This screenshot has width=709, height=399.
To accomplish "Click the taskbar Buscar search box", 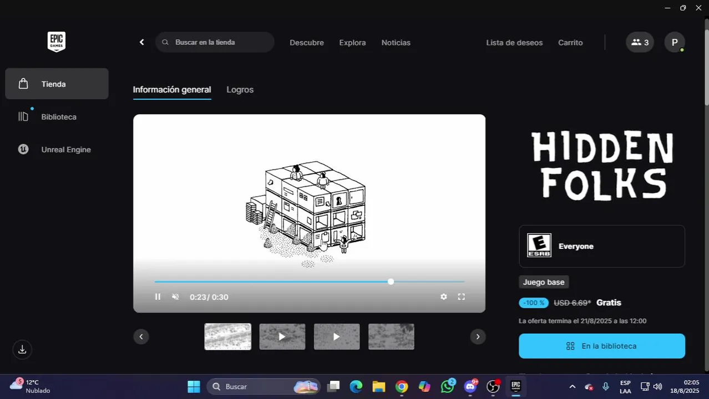I will [x=264, y=387].
